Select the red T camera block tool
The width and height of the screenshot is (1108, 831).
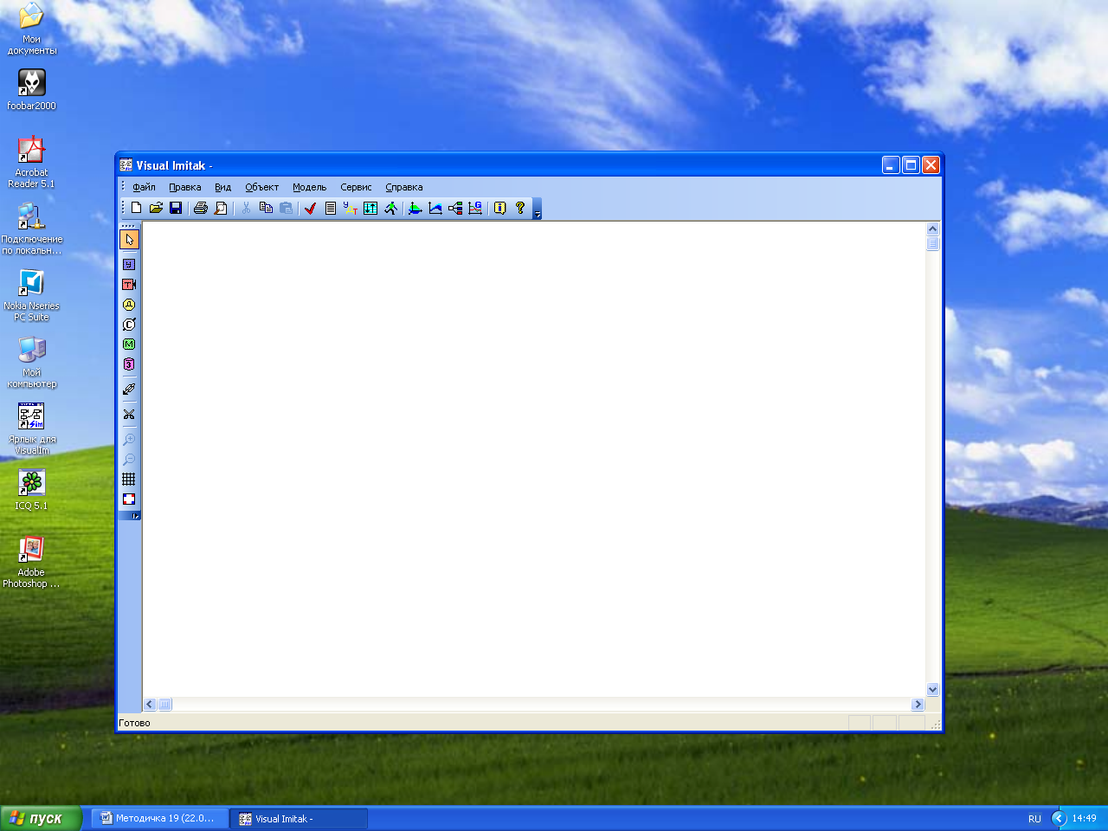[129, 284]
